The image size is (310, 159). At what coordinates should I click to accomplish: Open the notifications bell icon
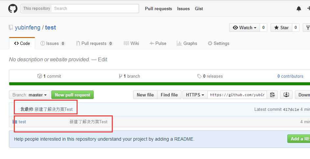pos(299,9)
